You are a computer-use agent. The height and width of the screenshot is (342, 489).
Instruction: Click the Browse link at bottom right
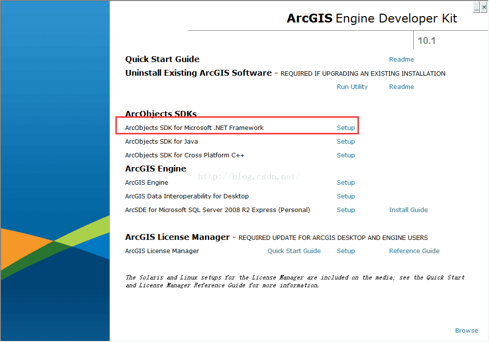(466, 330)
